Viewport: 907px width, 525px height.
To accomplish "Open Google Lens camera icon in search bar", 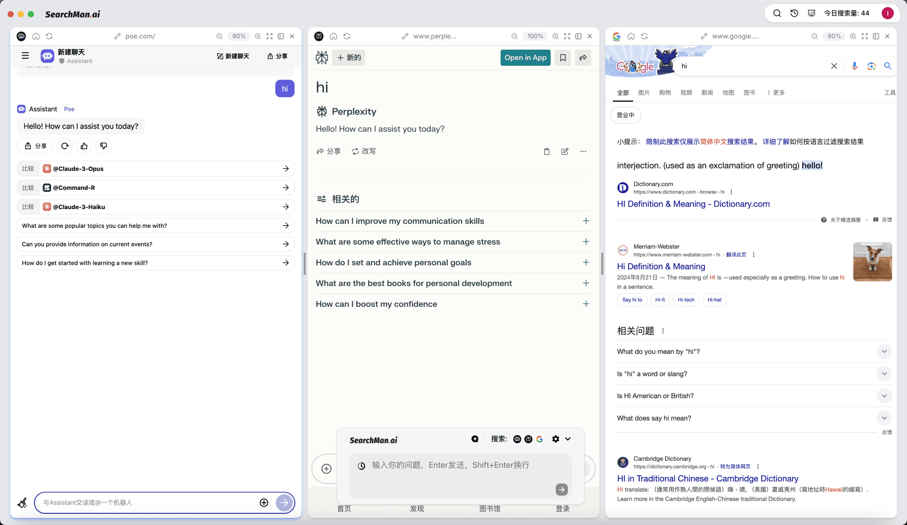I will 871,66.
